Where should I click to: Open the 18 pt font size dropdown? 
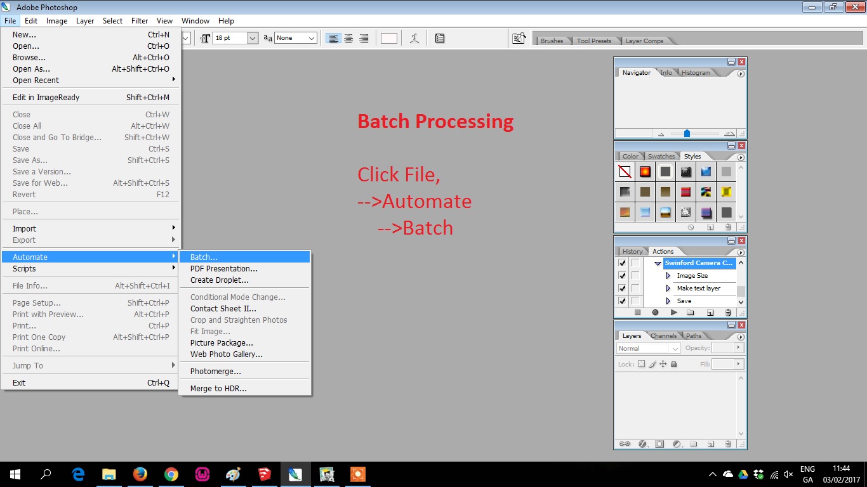point(252,38)
